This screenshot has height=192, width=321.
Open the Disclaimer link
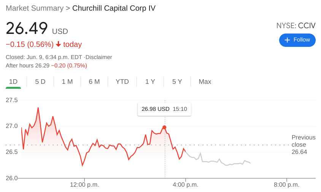tap(99, 57)
